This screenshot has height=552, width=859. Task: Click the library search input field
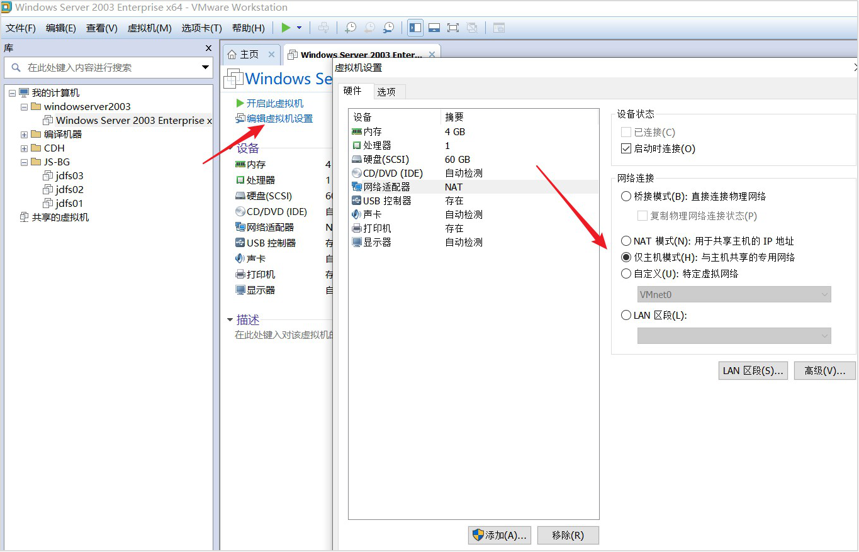click(109, 67)
